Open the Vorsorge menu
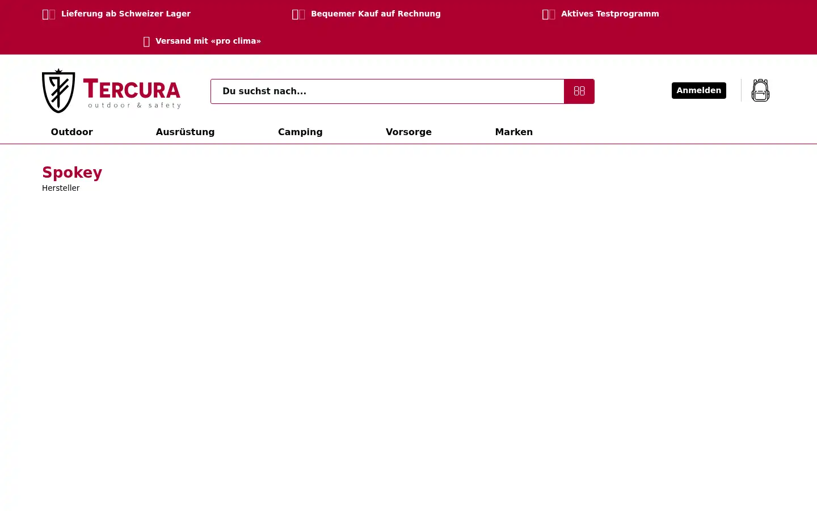 (408, 132)
